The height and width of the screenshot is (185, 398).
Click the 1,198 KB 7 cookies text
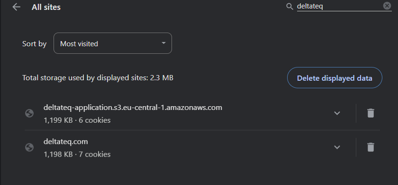click(x=77, y=154)
